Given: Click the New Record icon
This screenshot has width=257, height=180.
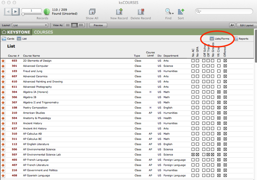Looking at the screenshot, I should pos(119,11).
